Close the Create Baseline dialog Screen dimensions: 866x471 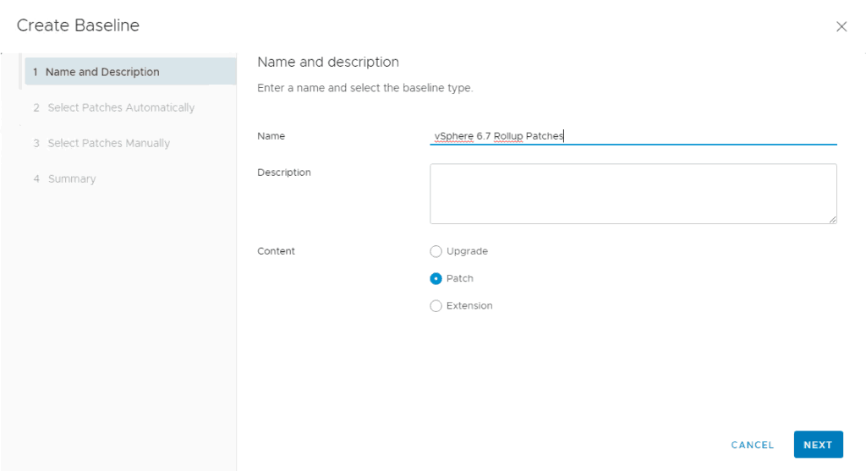pyautogui.click(x=841, y=26)
